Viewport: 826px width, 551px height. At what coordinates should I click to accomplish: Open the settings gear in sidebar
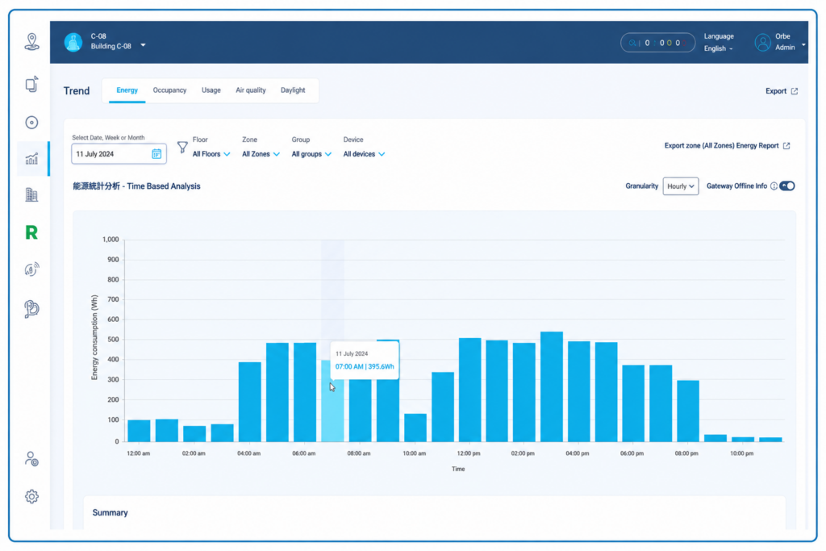coord(31,496)
